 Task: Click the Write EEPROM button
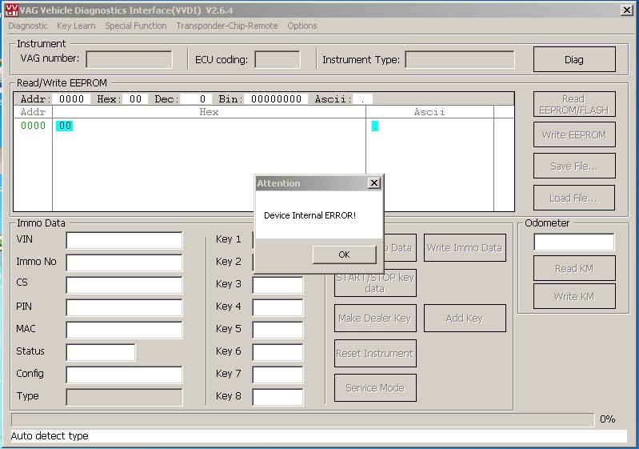point(574,135)
